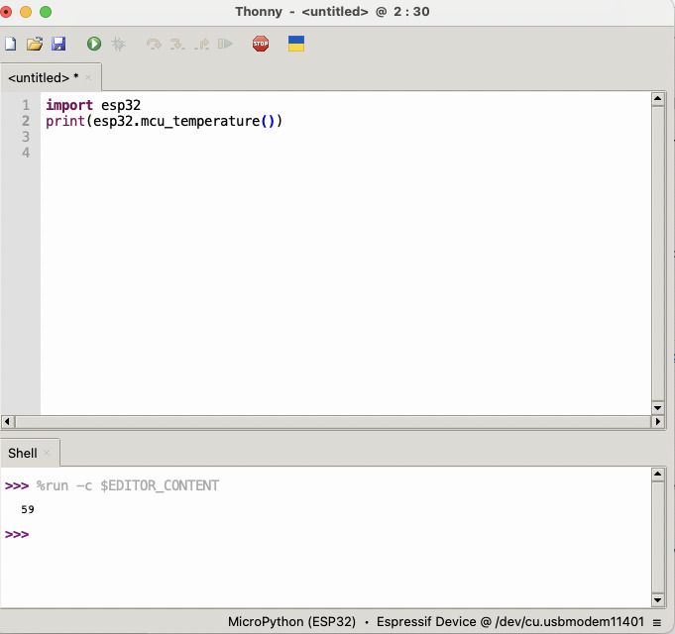Click the print(esp32.mcu_temperature()) line

[x=164, y=121]
